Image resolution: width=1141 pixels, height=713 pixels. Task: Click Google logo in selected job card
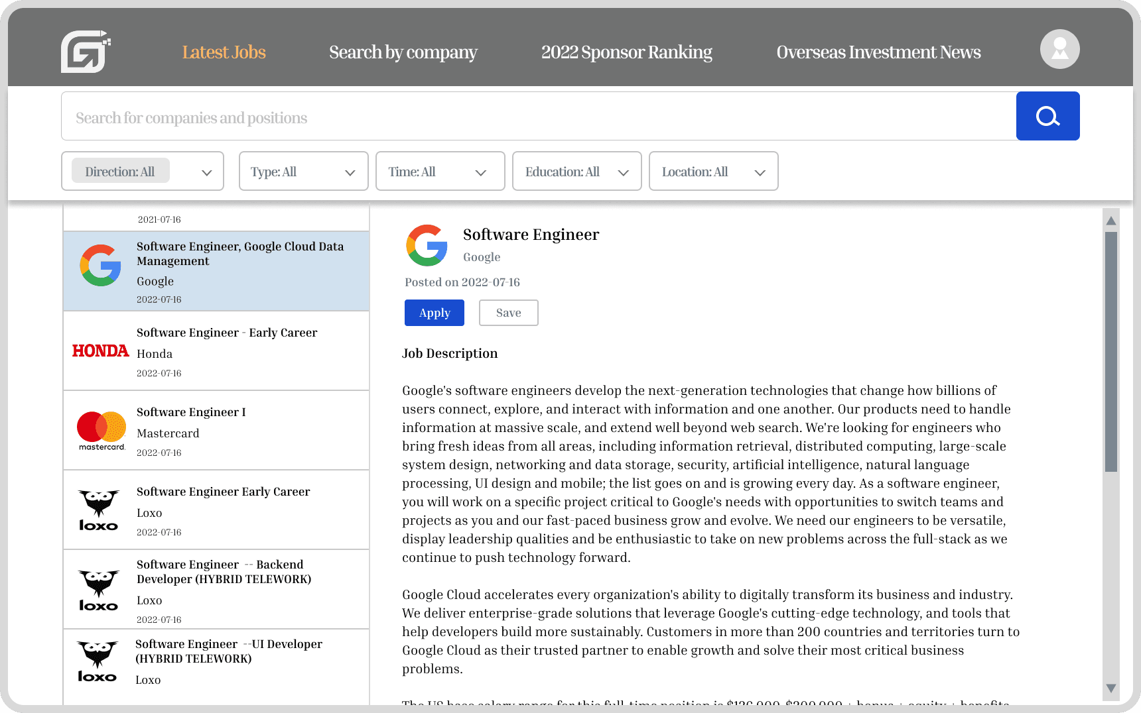(x=100, y=266)
